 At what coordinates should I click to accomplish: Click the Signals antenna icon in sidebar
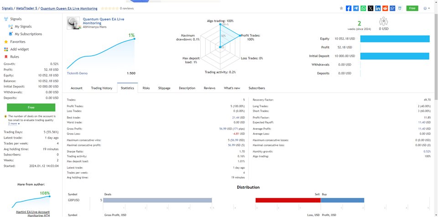click(x=6, y=19)
